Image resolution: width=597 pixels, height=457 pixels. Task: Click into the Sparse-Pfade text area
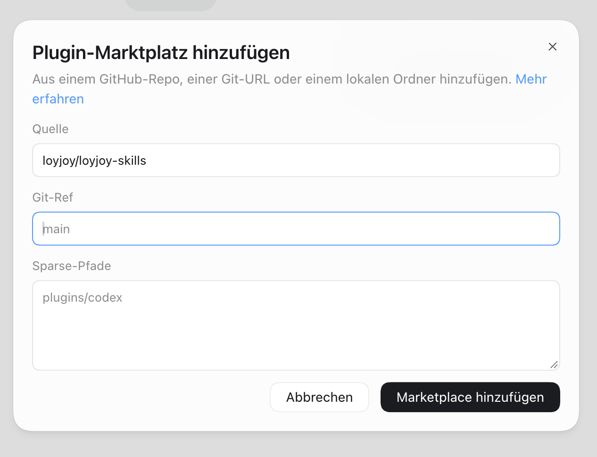[x=296, y=326]
